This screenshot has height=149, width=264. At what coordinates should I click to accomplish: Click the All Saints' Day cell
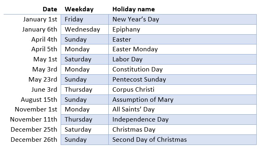tap(182, 109)
